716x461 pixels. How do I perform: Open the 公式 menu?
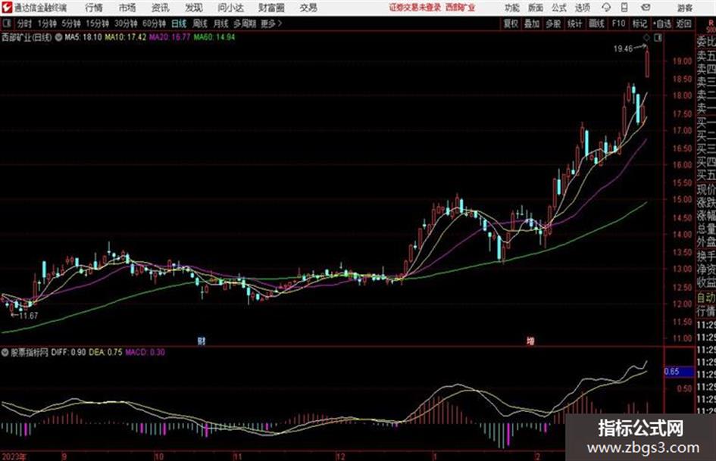click(x=559, y=8)
